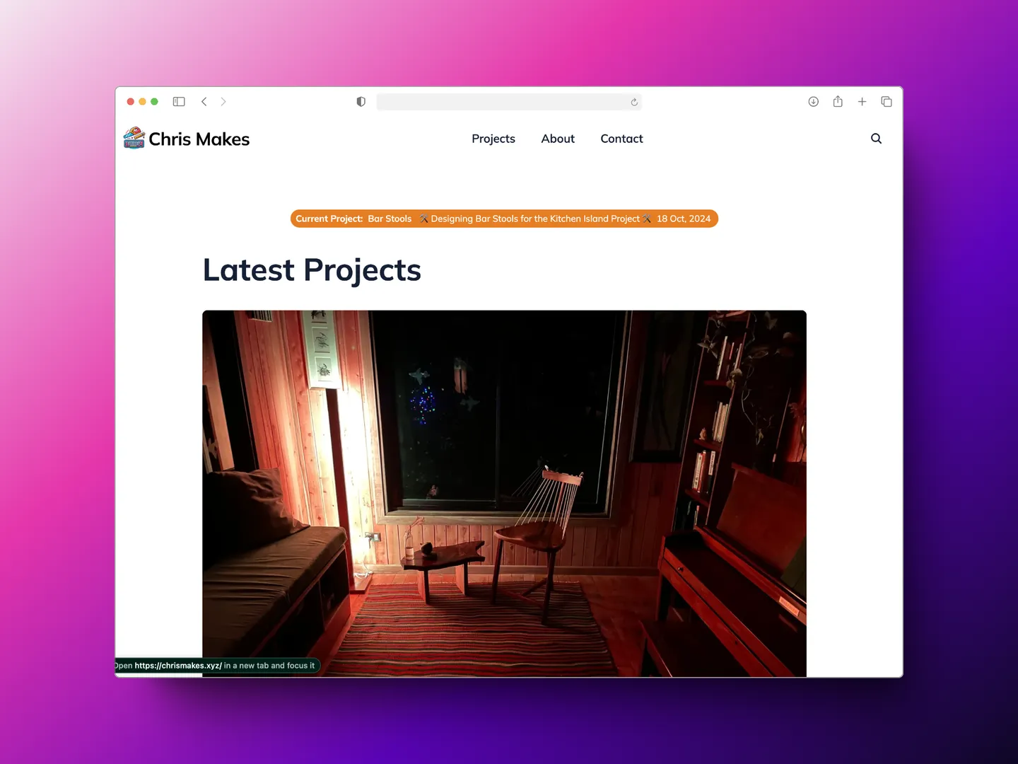
Task: Focus the browser address bar
Action: tap(502, 102)
